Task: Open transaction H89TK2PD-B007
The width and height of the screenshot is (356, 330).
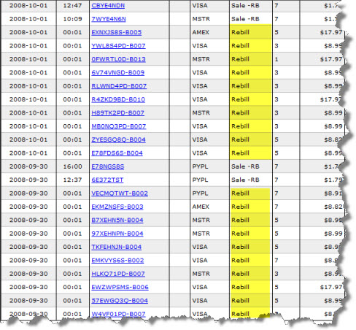Action: pos(117,112)
